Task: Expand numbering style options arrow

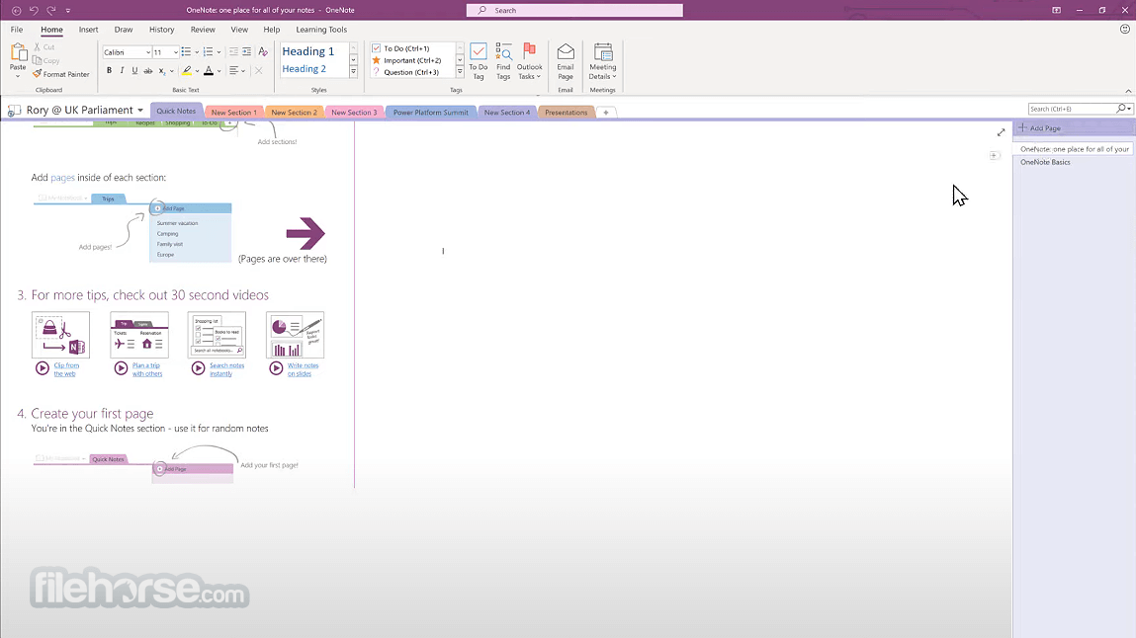Action: point(218,52)
